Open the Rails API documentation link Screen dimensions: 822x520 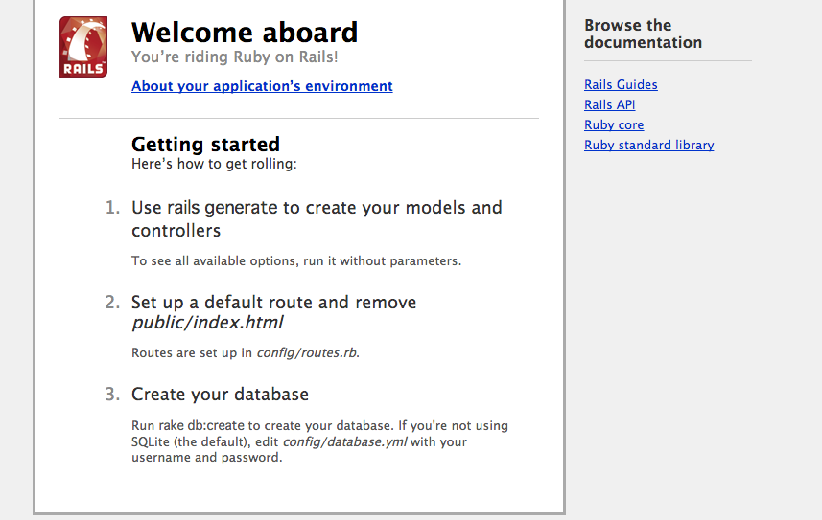tap(610, 104)
